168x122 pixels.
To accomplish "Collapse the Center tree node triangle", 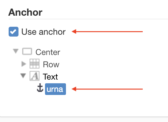I will (x=16, y=51).
